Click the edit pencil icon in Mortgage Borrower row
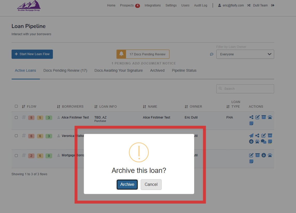 [251, 155]
